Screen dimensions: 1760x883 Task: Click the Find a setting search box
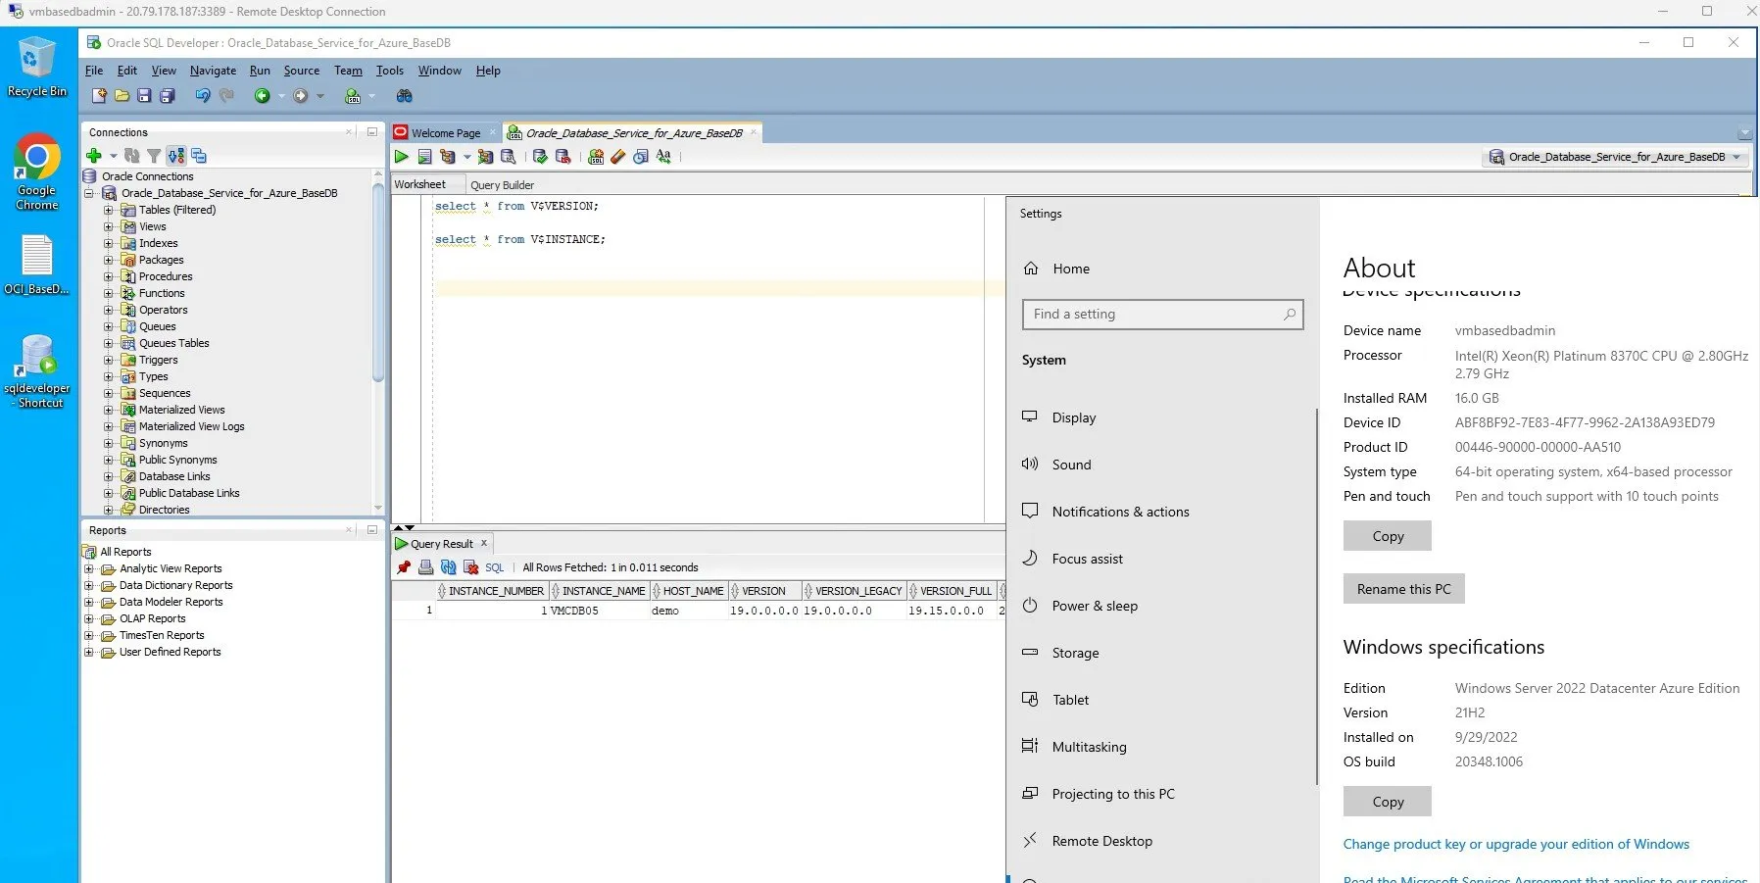click(1162, 315)
